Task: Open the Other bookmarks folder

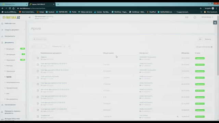Action: coord(211,12)
